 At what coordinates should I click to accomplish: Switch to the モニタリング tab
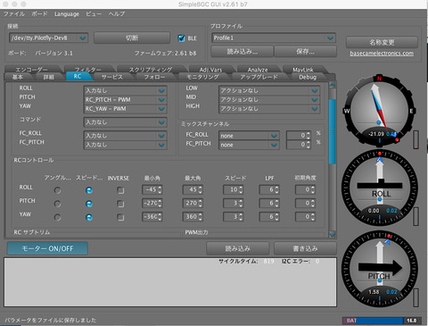[x=202, y=77]
